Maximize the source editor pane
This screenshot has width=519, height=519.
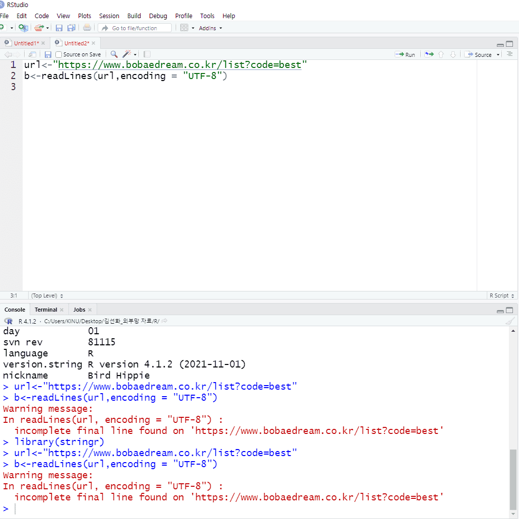click(509, 44)
